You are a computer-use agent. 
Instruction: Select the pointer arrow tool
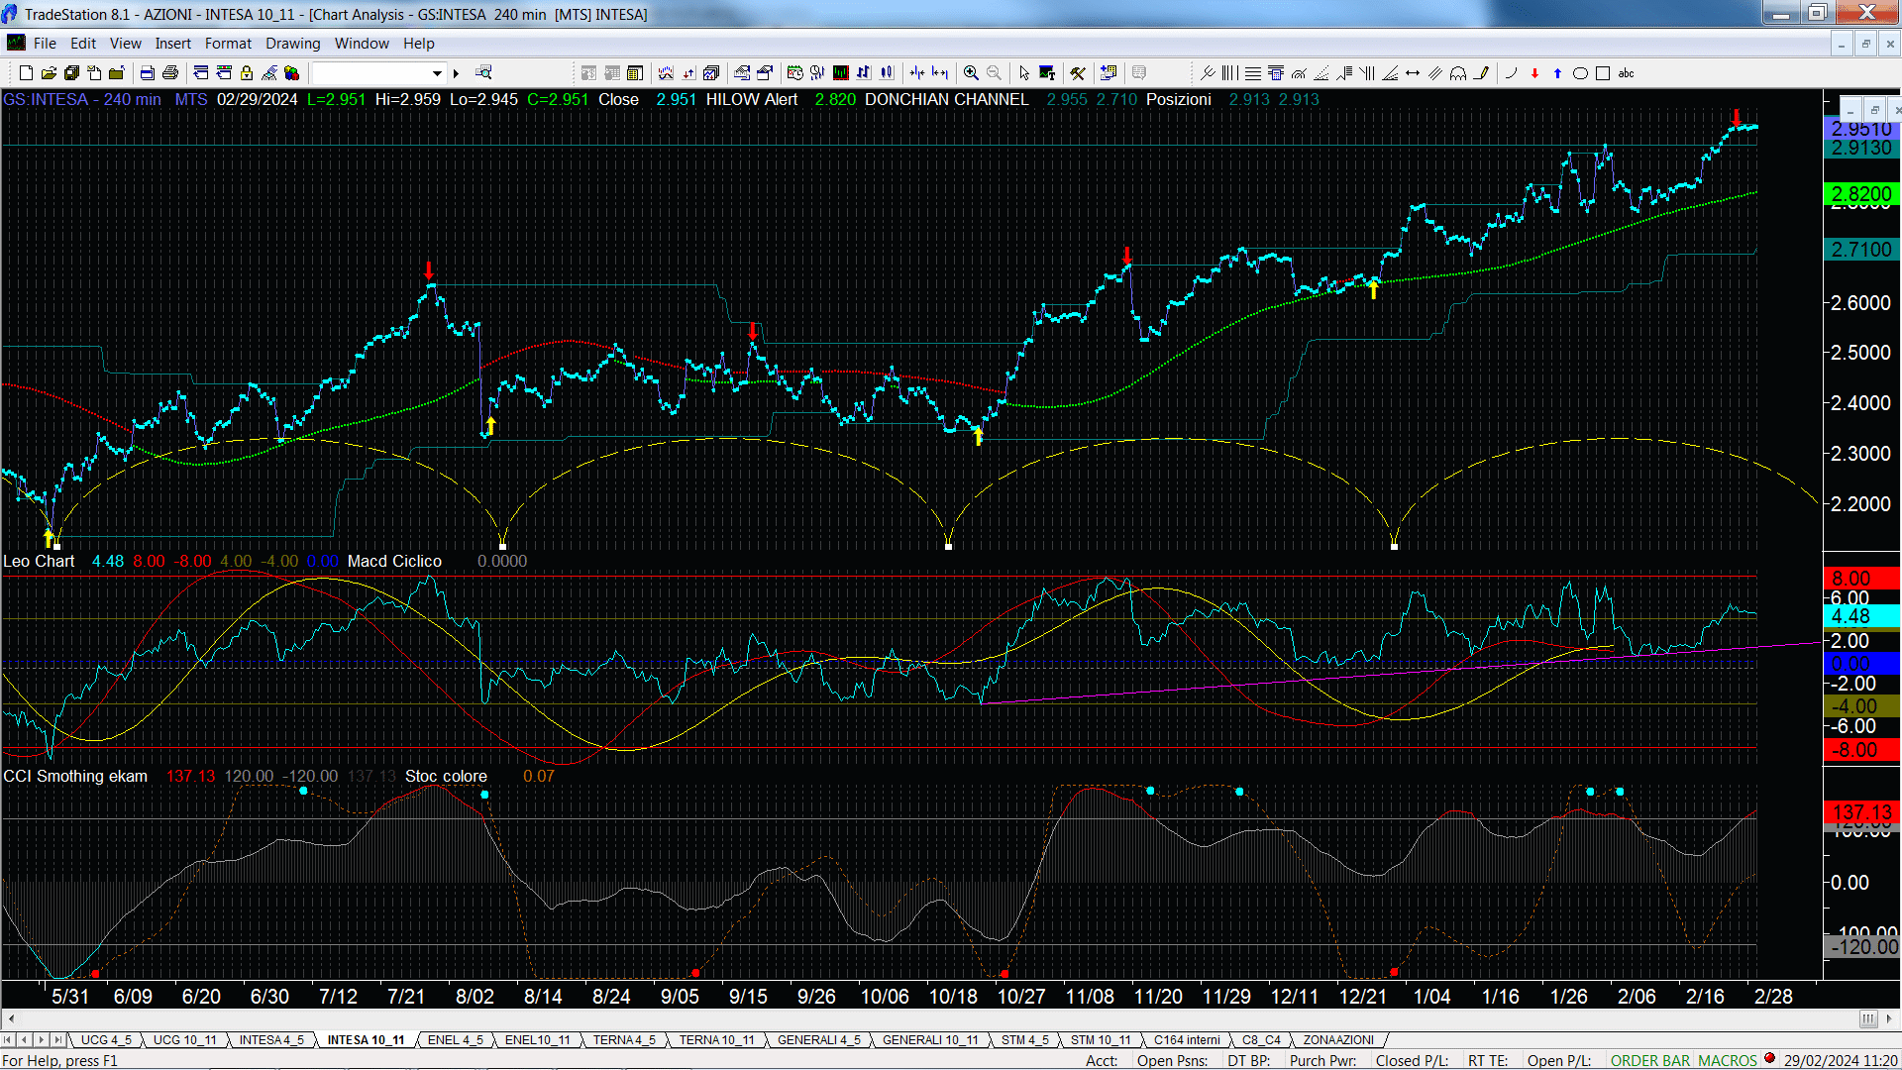(x=1024, y=73)
